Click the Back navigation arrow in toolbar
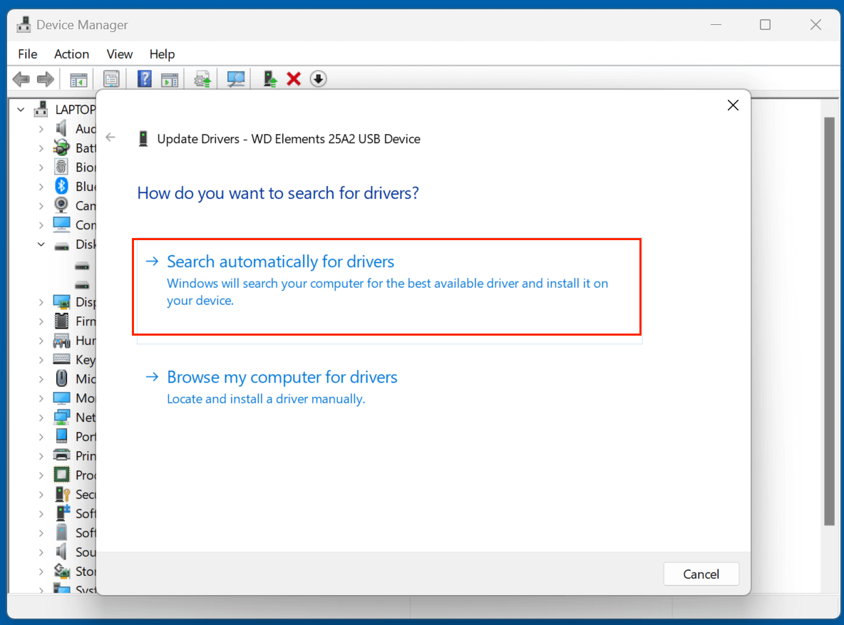 pos(21,78)
